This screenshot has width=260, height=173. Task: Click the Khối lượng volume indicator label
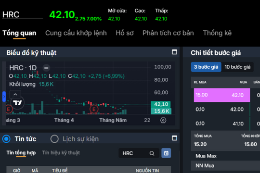click(22, 84)
